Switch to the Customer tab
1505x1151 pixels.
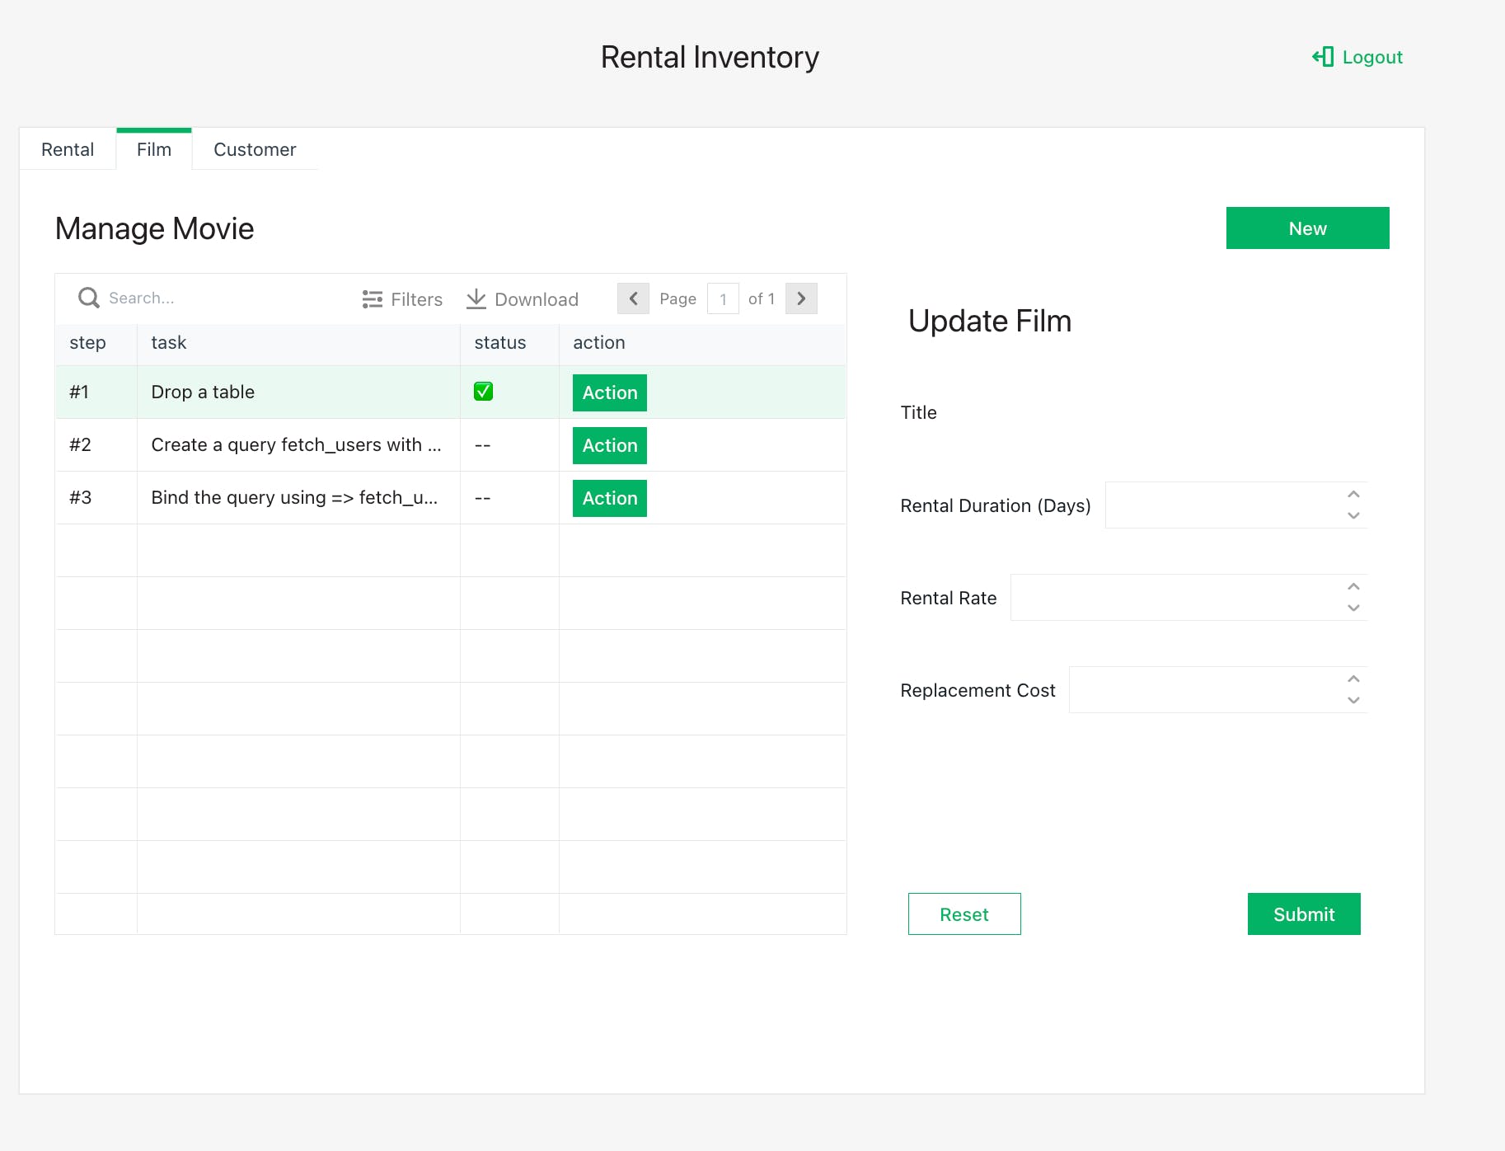(255, 149)
